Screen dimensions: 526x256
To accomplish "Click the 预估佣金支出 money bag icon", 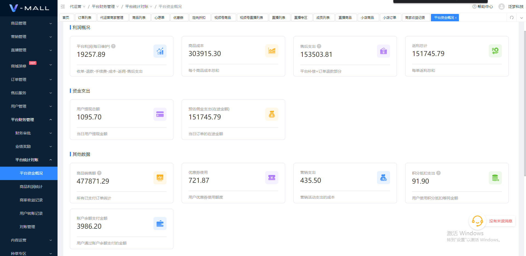I will 272,114.
